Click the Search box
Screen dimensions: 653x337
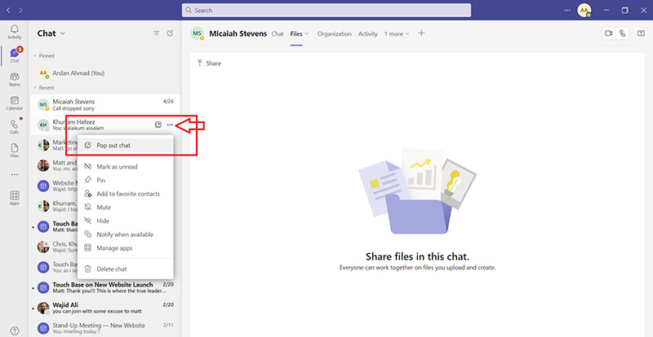tap(326, 10)
